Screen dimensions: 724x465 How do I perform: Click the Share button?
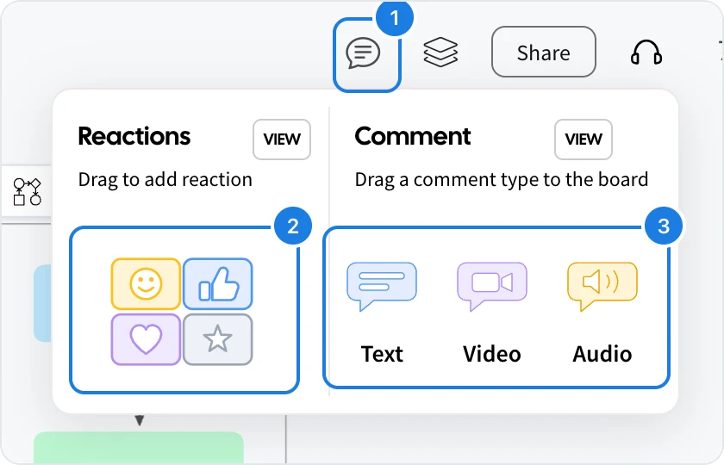[544, 52]
